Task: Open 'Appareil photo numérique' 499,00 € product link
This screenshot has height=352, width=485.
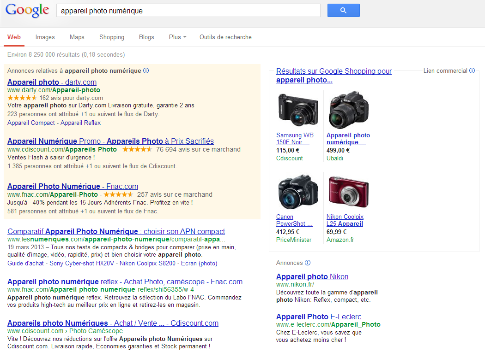Action: (348, 139)
